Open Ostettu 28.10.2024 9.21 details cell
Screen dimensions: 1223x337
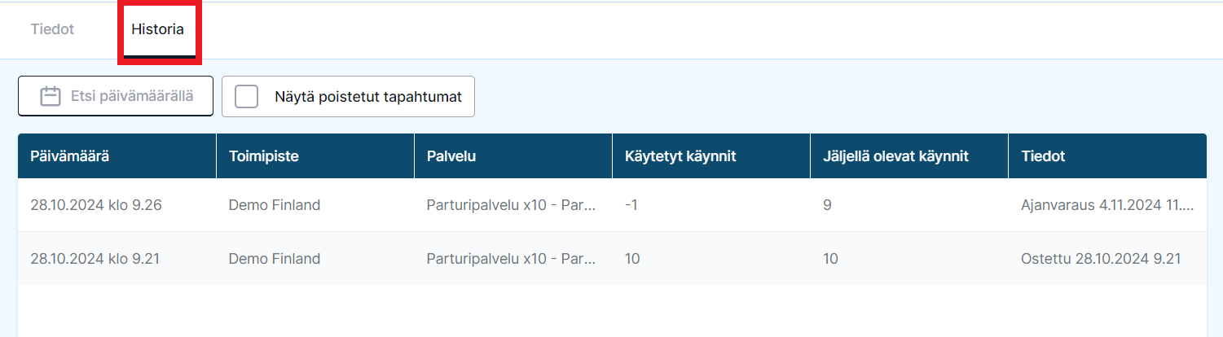[1101, 259]
